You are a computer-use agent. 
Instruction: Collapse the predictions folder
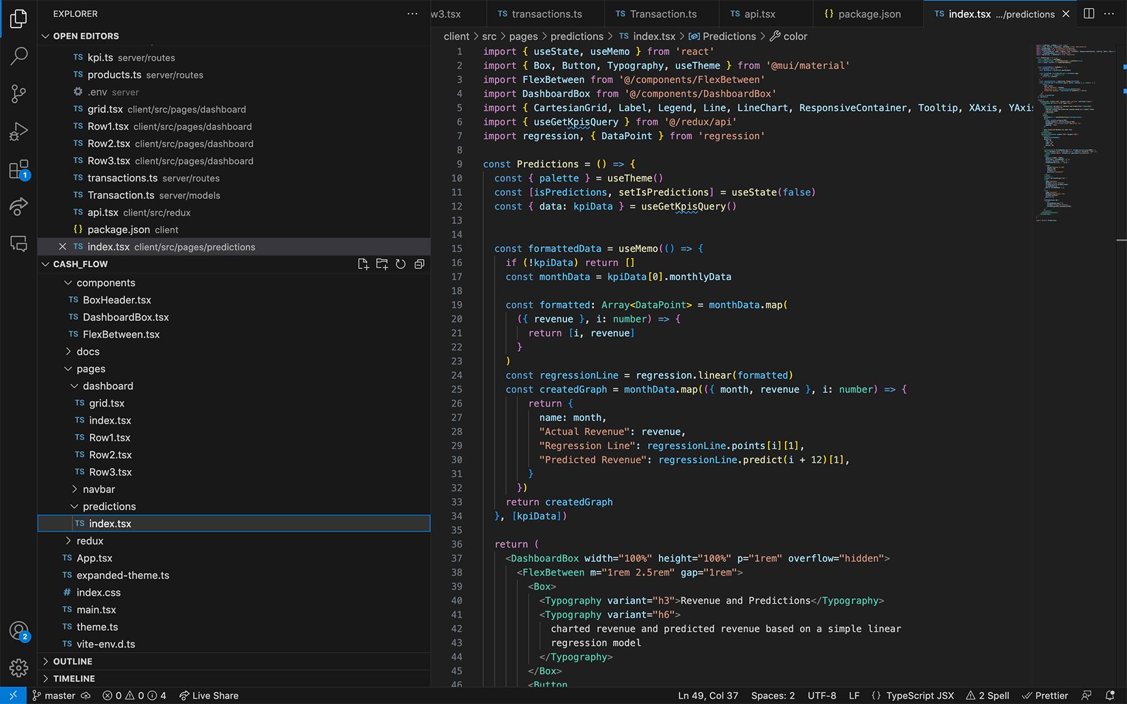click(x=234, y=506)
